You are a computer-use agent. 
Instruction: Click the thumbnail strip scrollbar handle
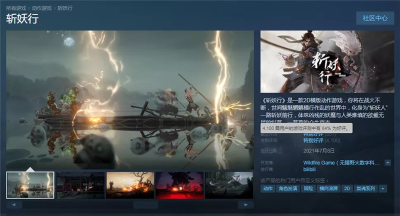coord(145,205)
